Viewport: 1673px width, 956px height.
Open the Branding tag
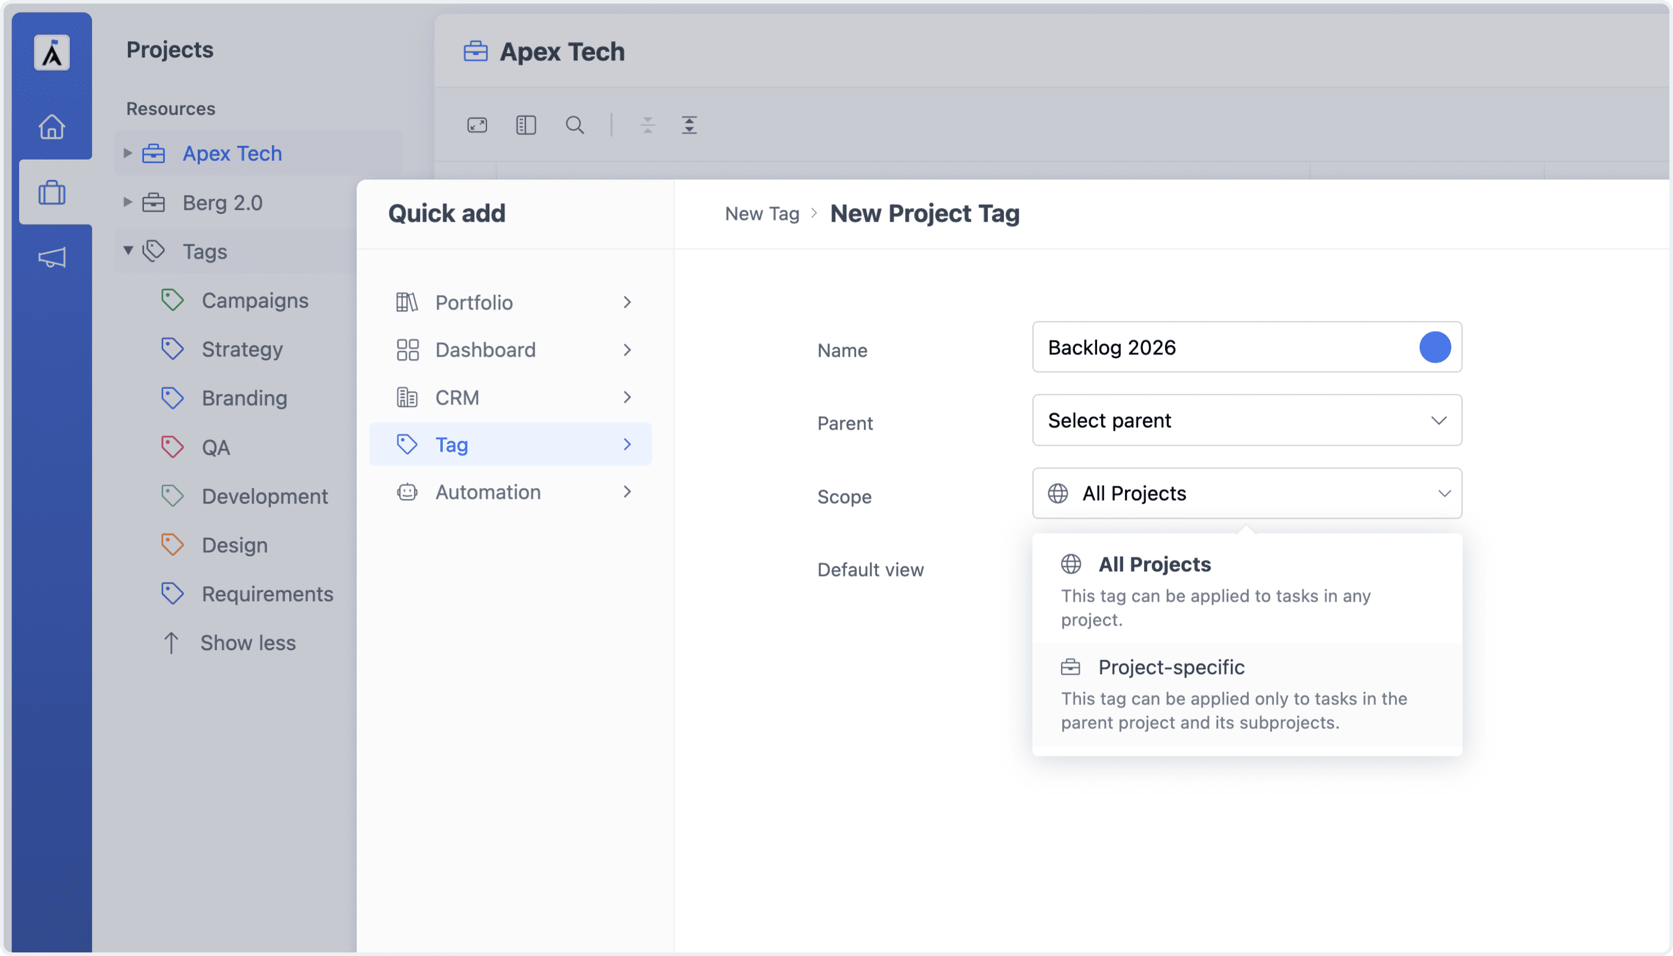coord(244,398)
